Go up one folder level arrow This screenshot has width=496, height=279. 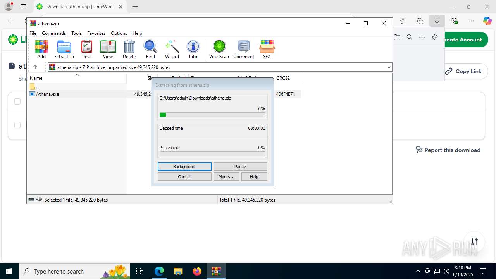click(35, 67)
